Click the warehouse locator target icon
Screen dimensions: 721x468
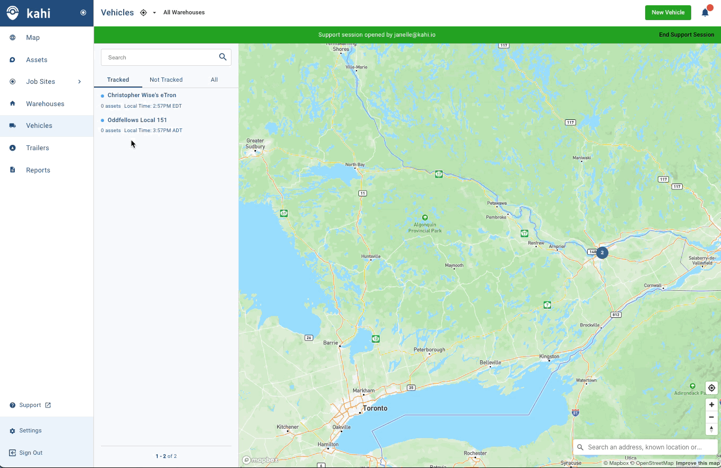pyautogui.click(x=143, y=13)
